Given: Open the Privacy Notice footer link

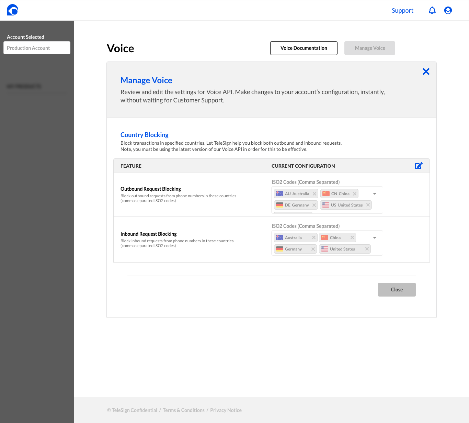Looking at the screenshot, I should pos(226,410).
